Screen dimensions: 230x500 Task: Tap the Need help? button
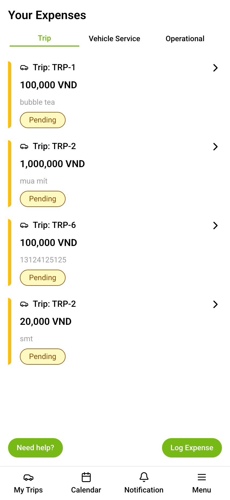coord(35,448)
